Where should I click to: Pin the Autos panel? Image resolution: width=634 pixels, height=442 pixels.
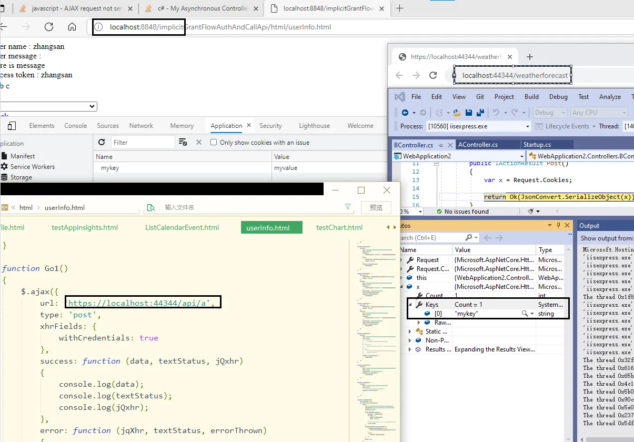click(559, 226)
